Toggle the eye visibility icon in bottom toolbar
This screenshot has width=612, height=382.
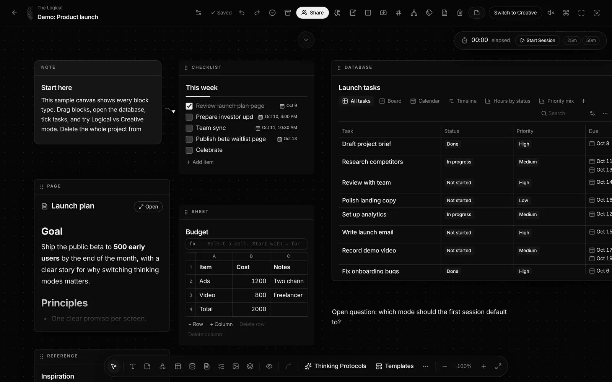[x=269, y=366]
